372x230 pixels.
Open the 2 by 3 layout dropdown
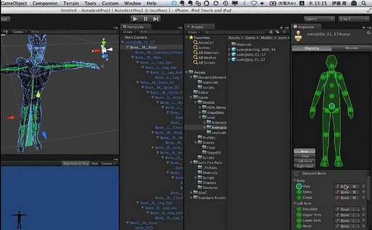coord(353,19)
